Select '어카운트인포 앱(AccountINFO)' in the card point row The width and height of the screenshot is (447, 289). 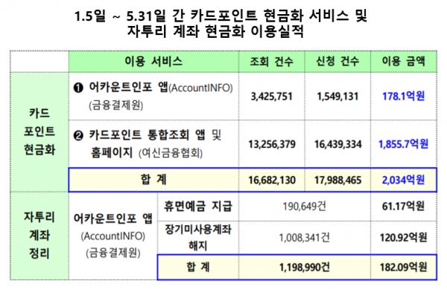pyautogui.click(x=161, y=88)
